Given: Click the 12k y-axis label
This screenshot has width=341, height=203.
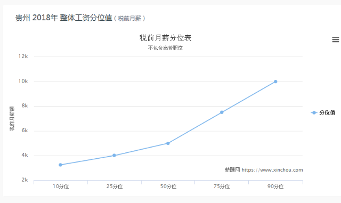Looking at the screenshot, I should (23, 56).
